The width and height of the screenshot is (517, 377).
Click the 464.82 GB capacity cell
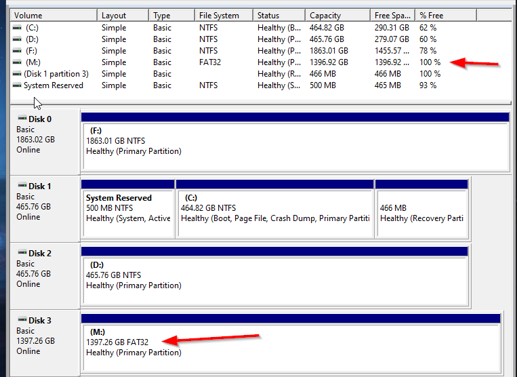(x=327, y=28)
